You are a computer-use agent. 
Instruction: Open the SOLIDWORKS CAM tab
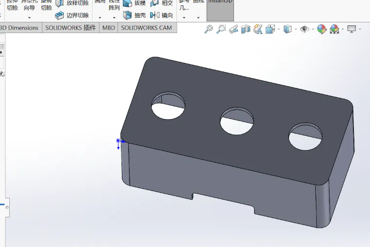(x=147, y=28)
